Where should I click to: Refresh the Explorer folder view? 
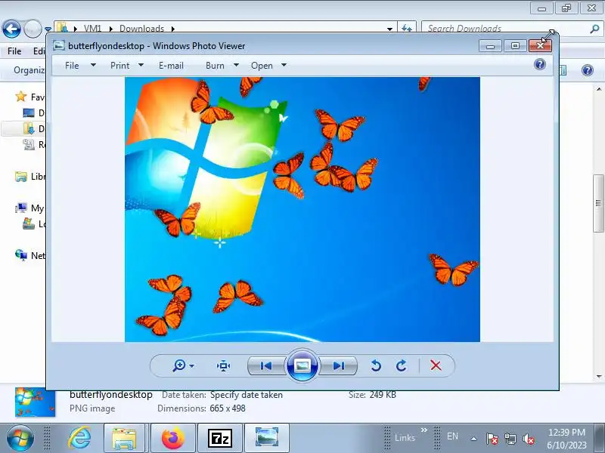coord(407,28)
